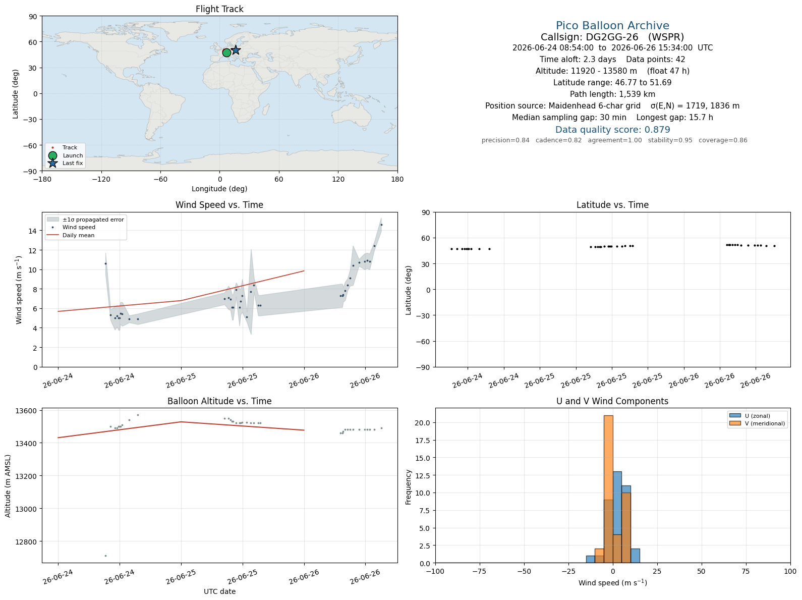Image resolution: width=802 pixels, height=600 pixels.
Task: Click the tallest orange V histogram bar
Action: (x=608, y=489)
